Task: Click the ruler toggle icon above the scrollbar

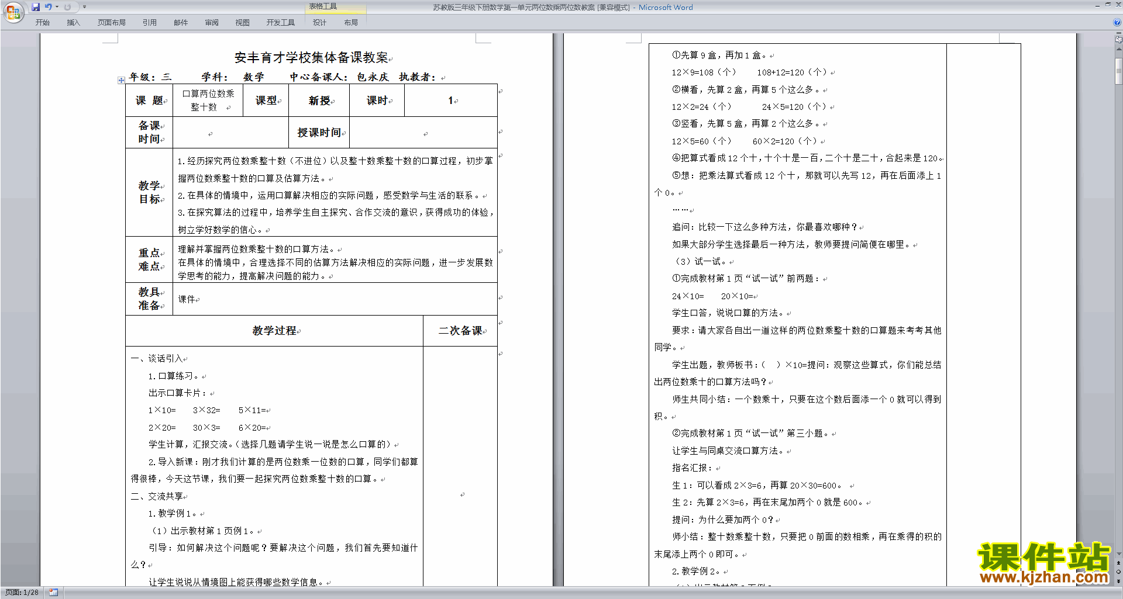Action: pyautogui.click(x=1118, y=40)
